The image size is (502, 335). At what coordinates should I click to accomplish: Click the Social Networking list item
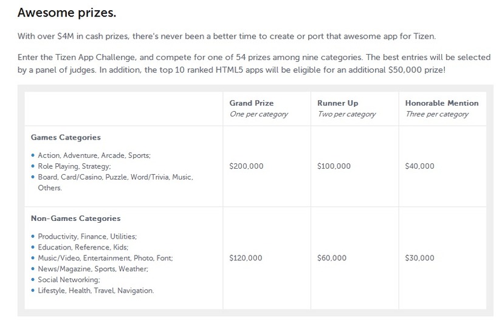coord(69,280)
